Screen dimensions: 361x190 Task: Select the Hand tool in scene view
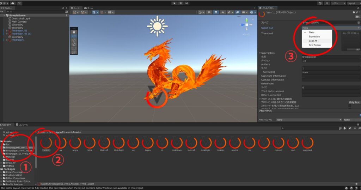pos(74,32)
